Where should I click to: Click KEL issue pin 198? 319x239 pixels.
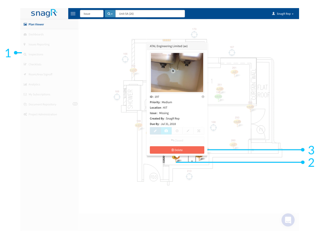pos(139,126)
